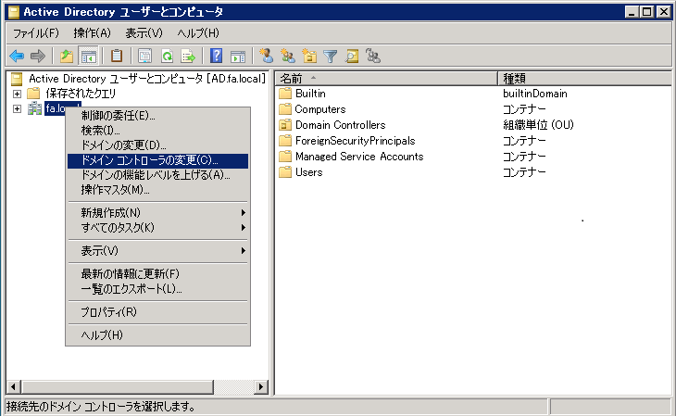Open the 操作(A) menu in menu bar
Viewport: 676px width, 416px height.
click(92, 32)
